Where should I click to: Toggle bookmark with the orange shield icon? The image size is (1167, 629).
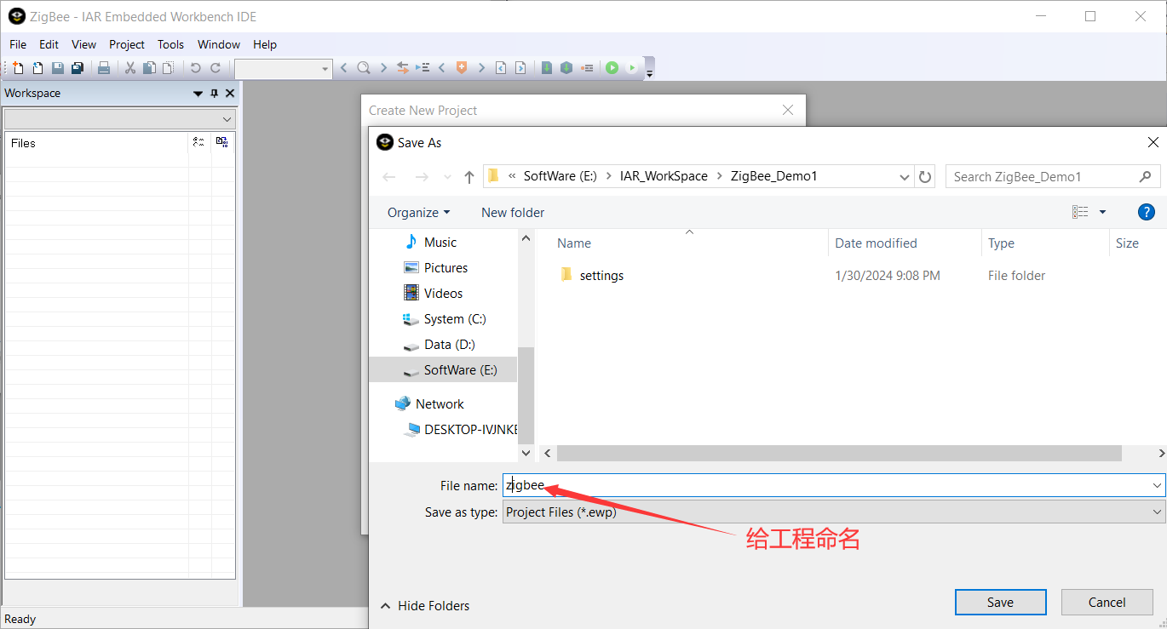coord(462,68)
